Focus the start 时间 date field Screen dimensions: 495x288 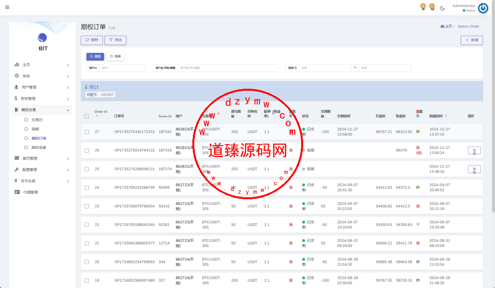pyautogui.click(x=325, y=68)
